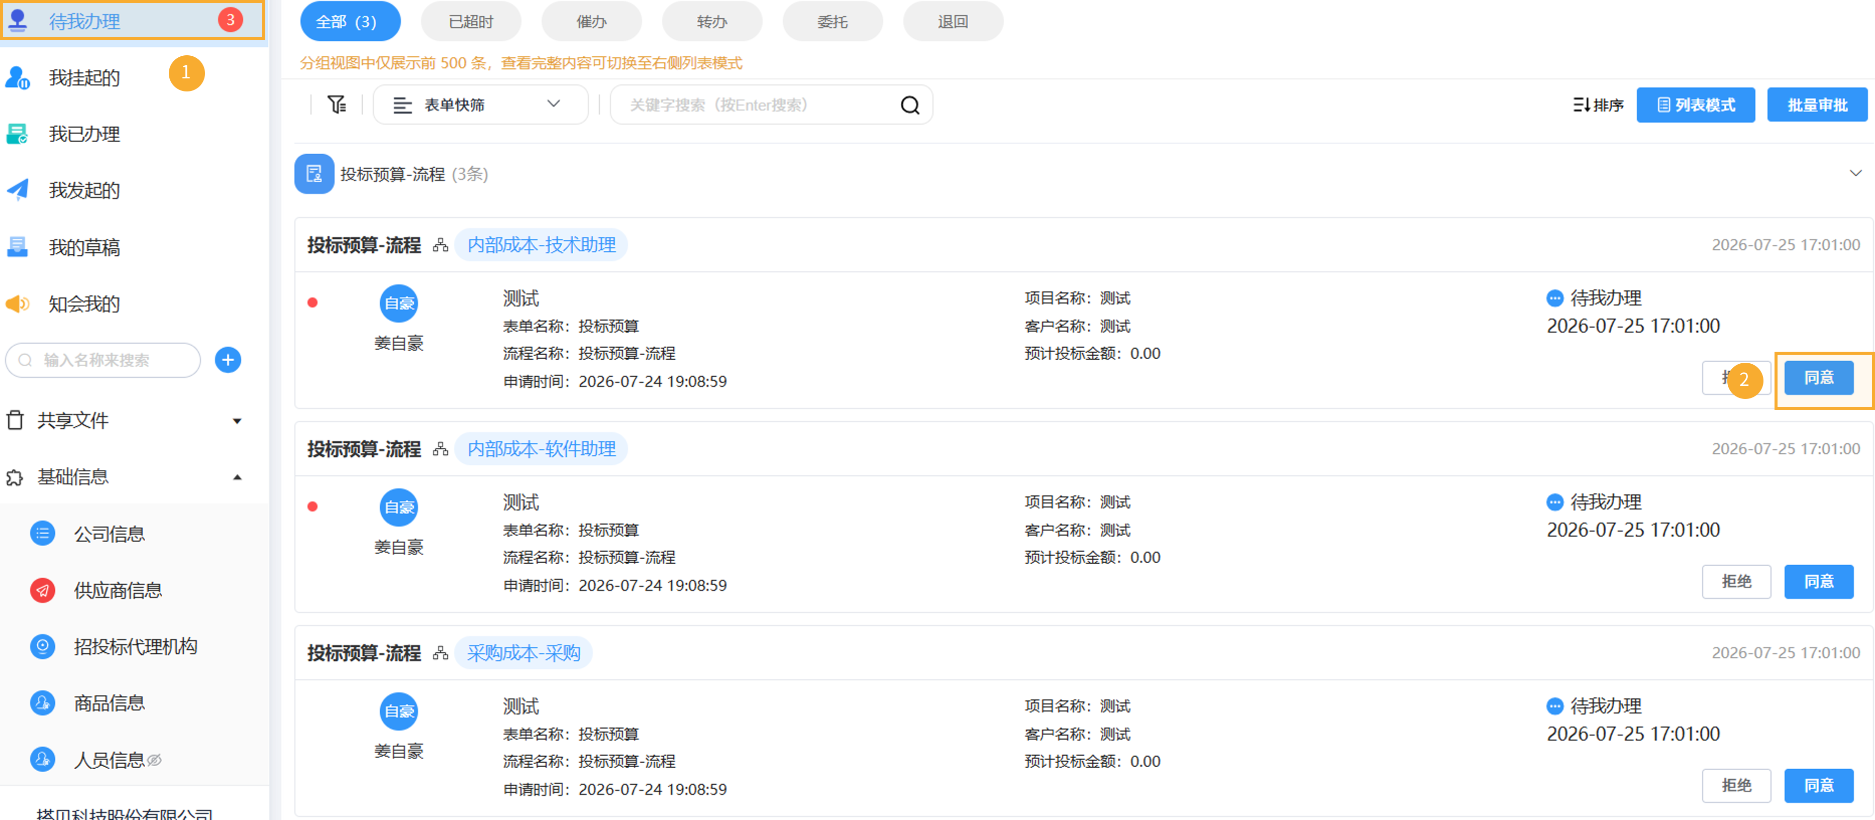The height and width of the screenshot is (820, 1875).
Task: Open 商品信息 in the sidebar
Action: (x=109, y=703)
